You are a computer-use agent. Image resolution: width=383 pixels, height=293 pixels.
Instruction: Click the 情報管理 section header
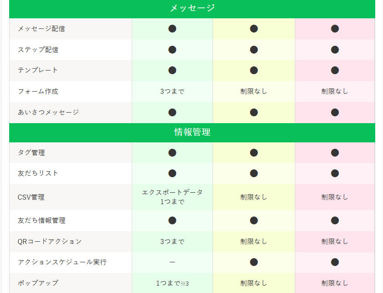tap(192, 132)
